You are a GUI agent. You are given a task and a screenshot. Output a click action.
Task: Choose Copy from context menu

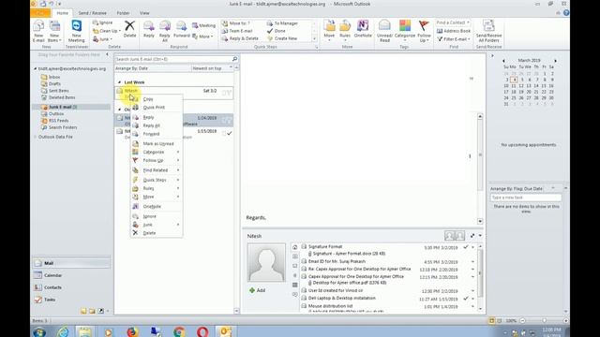point(157,99)
